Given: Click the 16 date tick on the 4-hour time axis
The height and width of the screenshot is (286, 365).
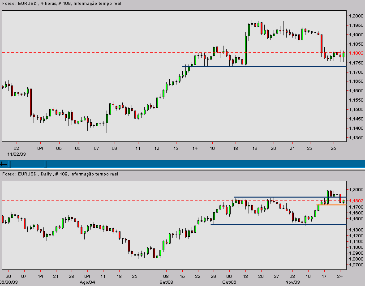Looking at the screenshot, I should (212, 148).
